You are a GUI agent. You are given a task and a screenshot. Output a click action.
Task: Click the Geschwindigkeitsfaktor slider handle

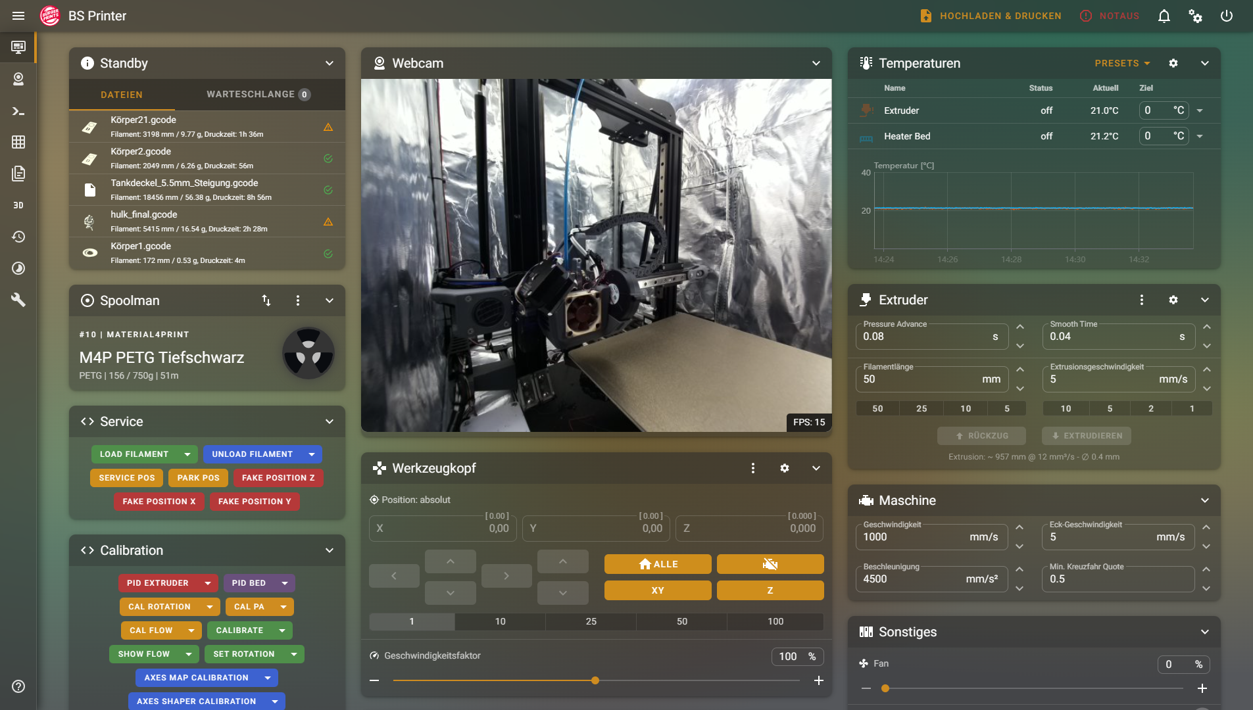click(595, 680)
